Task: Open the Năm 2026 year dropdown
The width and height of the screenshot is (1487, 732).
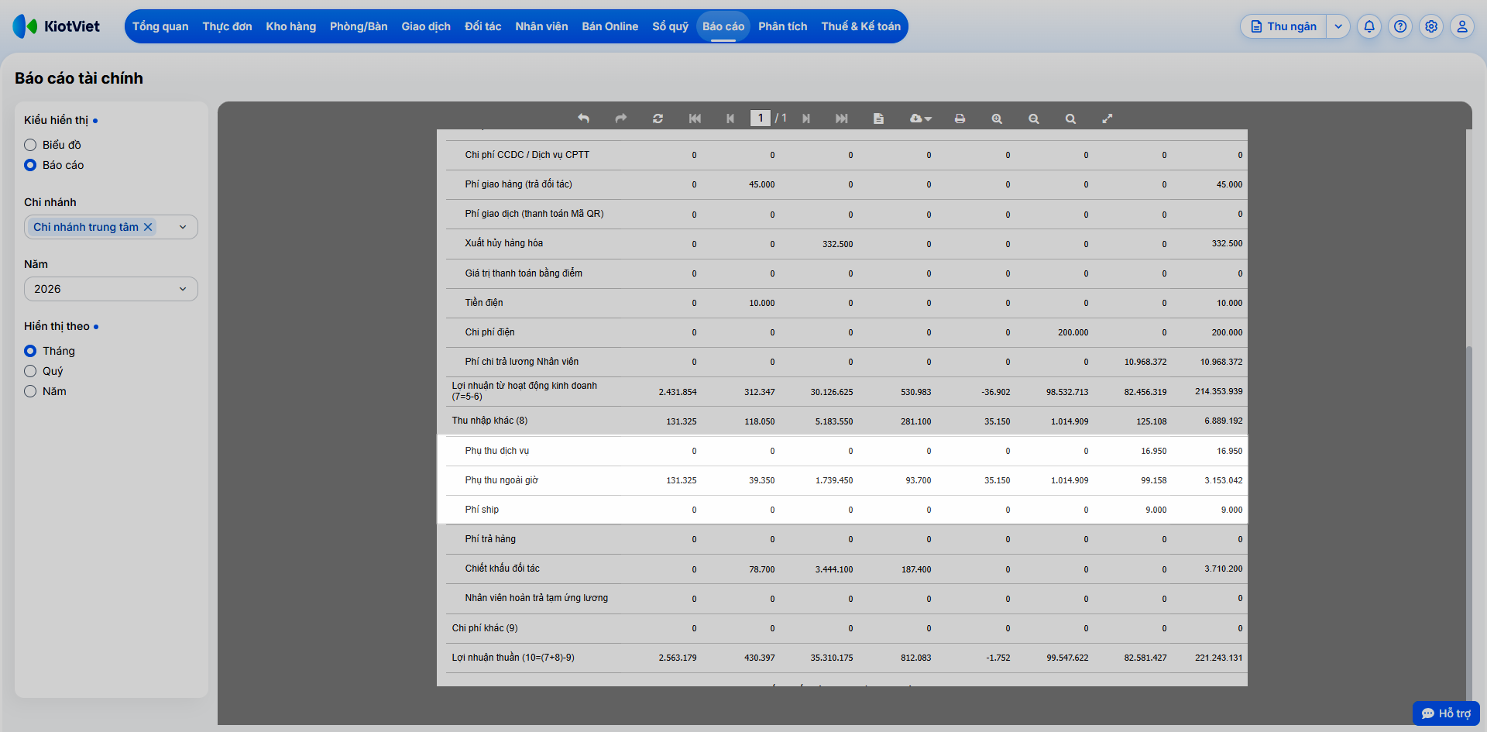Action: pos(111,289)
